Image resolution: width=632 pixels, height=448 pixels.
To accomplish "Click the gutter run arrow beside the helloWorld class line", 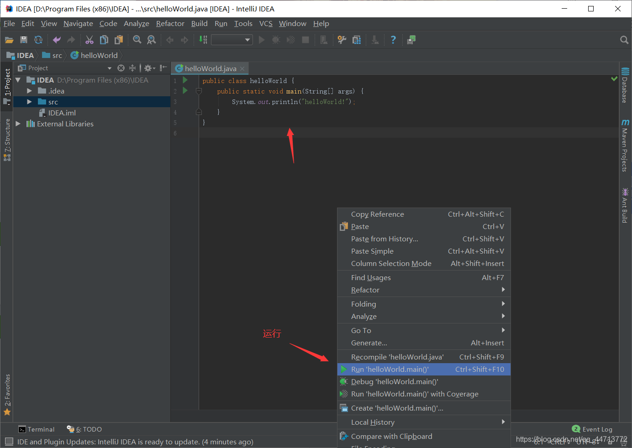I will tap(185, 80).
